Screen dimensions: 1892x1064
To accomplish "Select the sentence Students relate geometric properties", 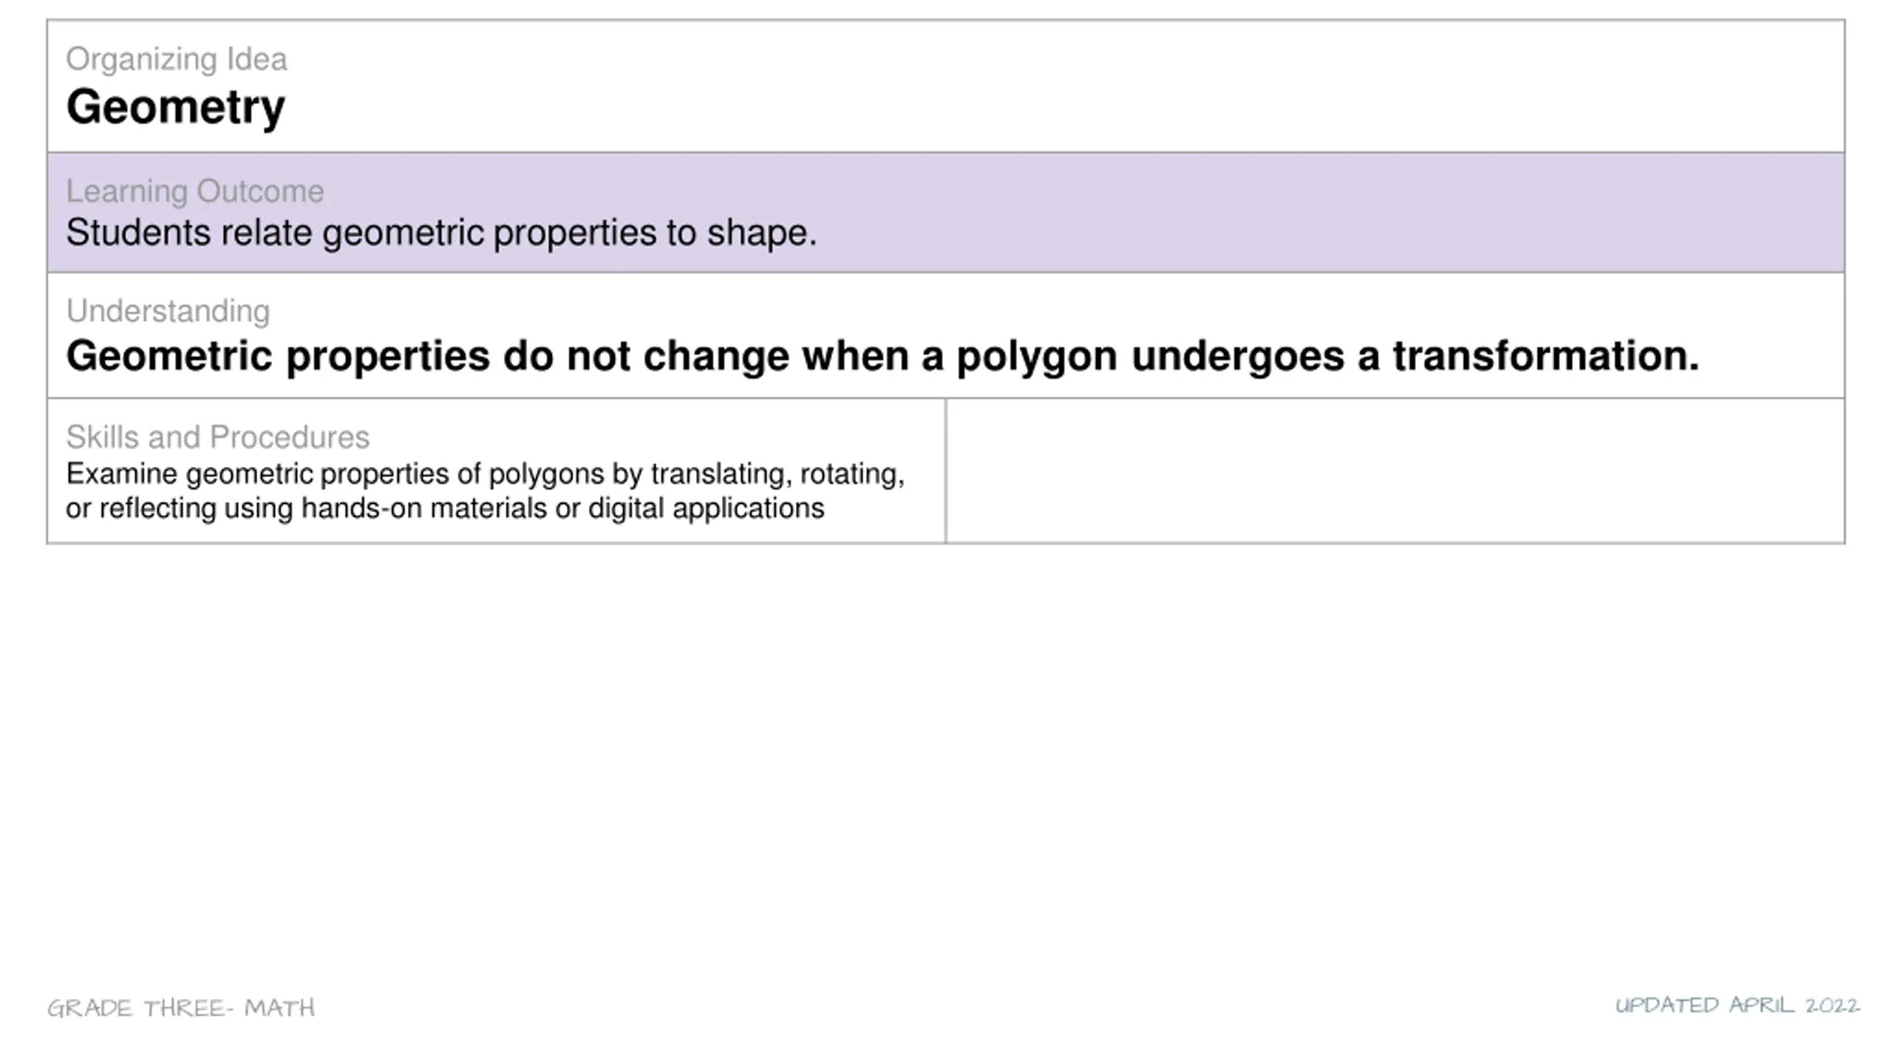I will pyautogui.click(x=441, y=233).
